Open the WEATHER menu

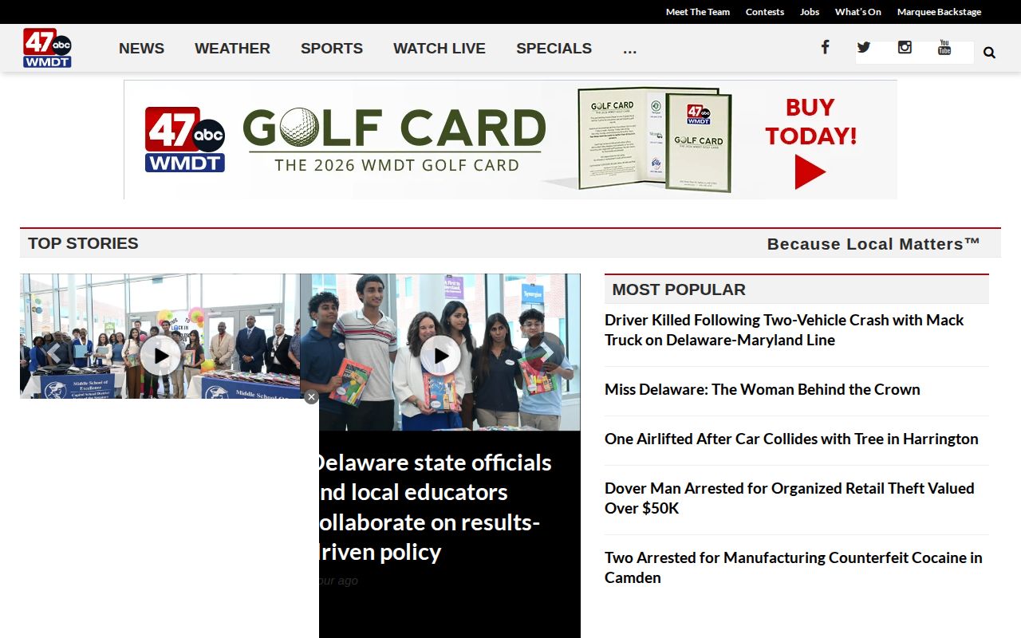click(x=232, y=48)
